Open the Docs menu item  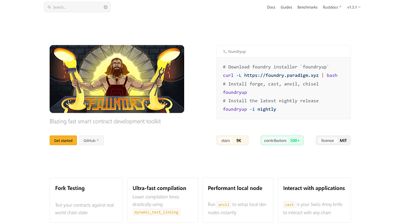tap(271, 7)
